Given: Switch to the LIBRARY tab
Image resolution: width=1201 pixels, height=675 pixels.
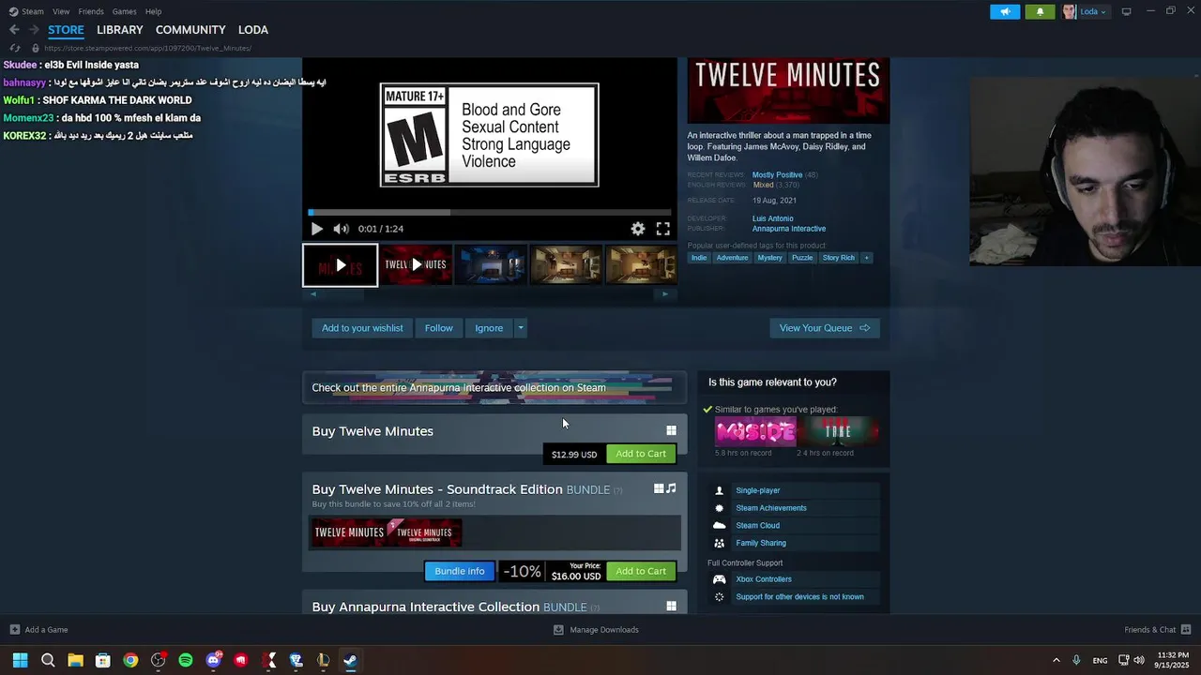Looking at the screenshot, I should coord(120,30).
